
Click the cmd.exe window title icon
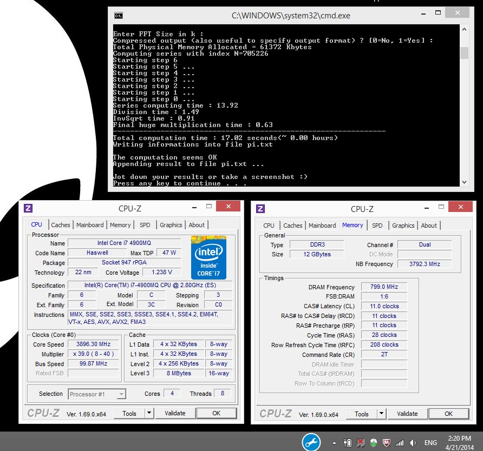pyautogui.click(x=118, y=16)
